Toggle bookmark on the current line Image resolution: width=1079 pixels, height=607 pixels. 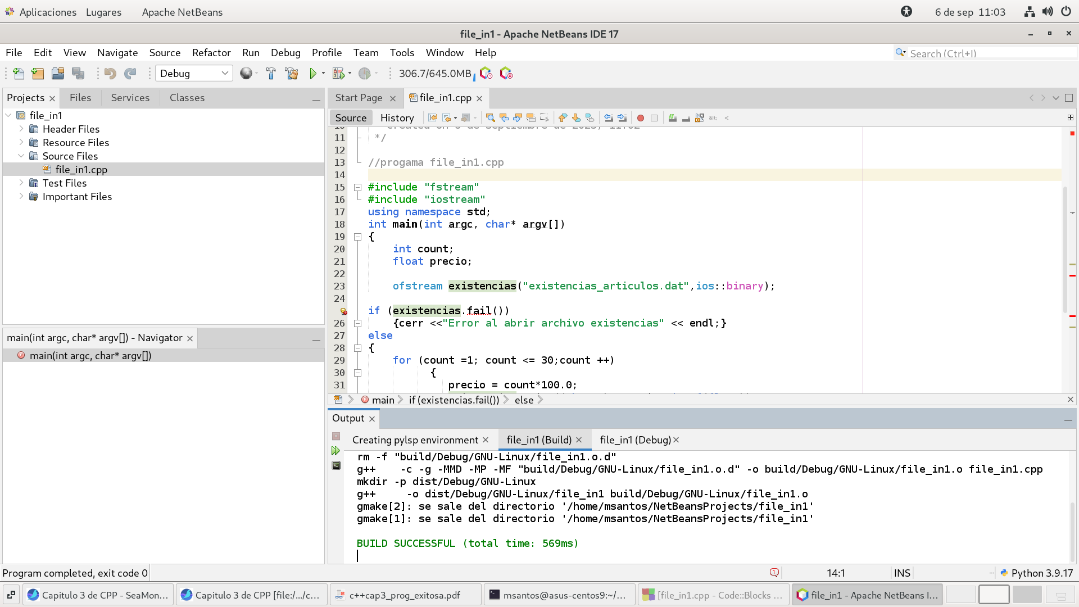[x=590, y=118]
